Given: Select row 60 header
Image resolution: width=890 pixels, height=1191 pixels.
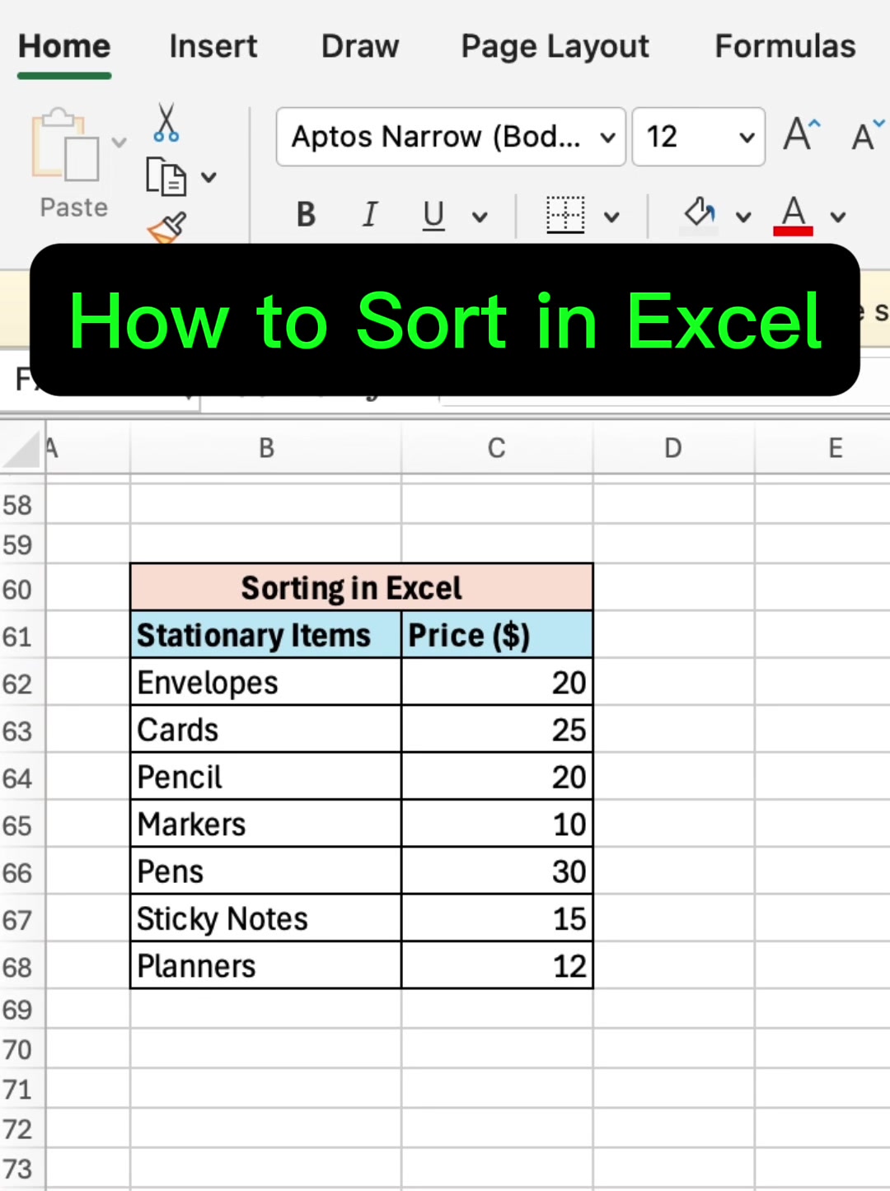Looking at the screenshot, I should (x=22, y=590).
